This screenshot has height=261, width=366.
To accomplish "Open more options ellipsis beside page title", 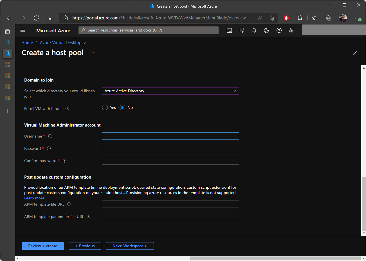I will pyautogui.click(x=94, y=53).
